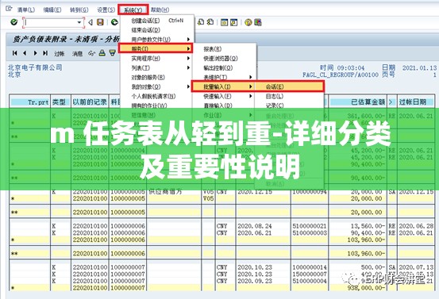
Task: Click the 消息 toolbar button
Action: tap(77, 53)
